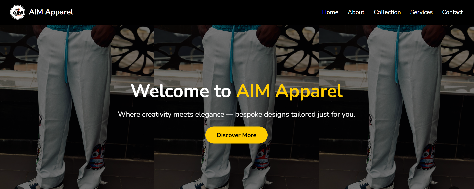Select the middle pants hero photo
The height and width of the screenshot is (189, 474).
(x=236, y=107)
